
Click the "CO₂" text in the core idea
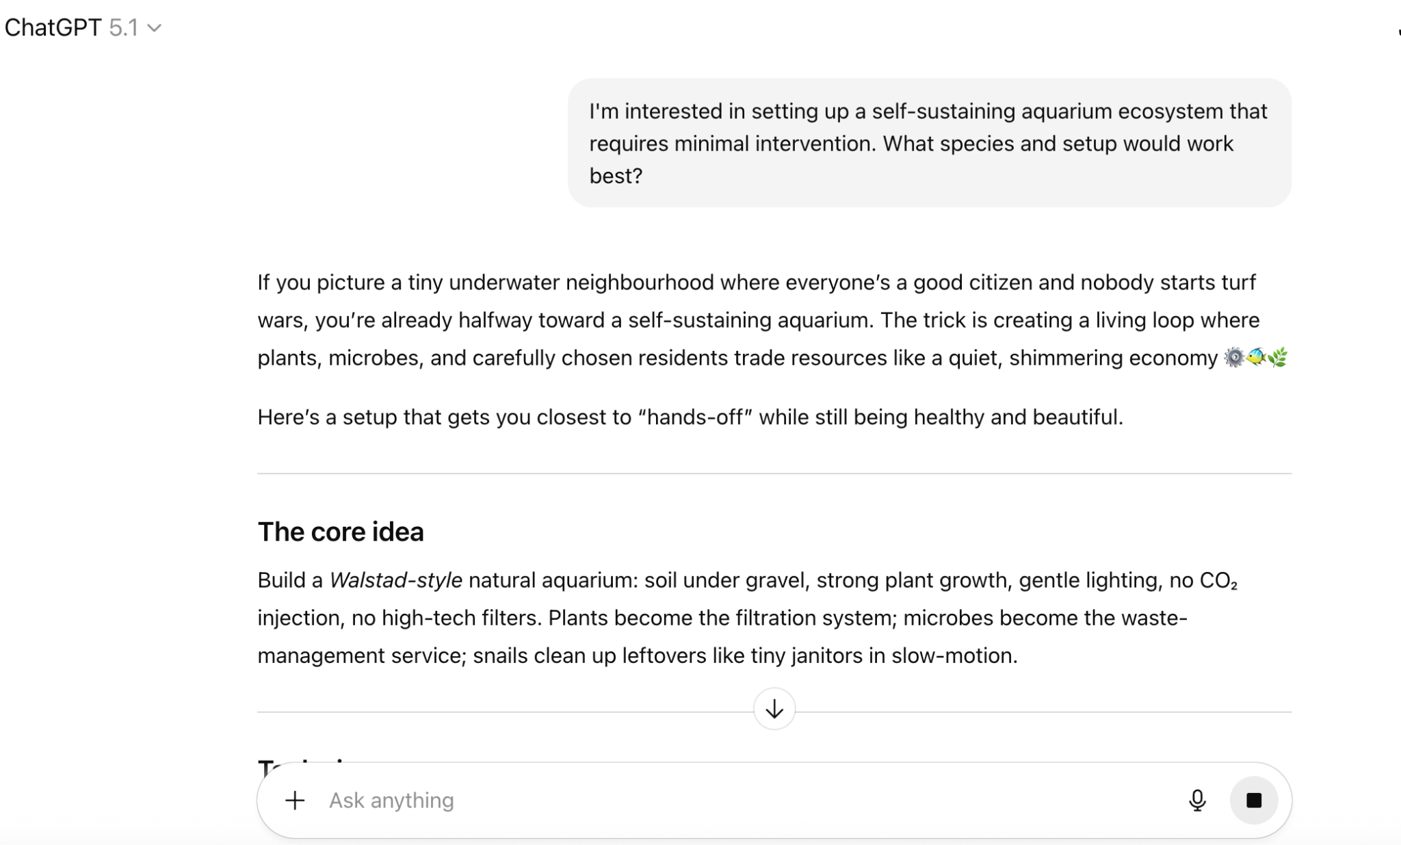[x=1218, y=580]
